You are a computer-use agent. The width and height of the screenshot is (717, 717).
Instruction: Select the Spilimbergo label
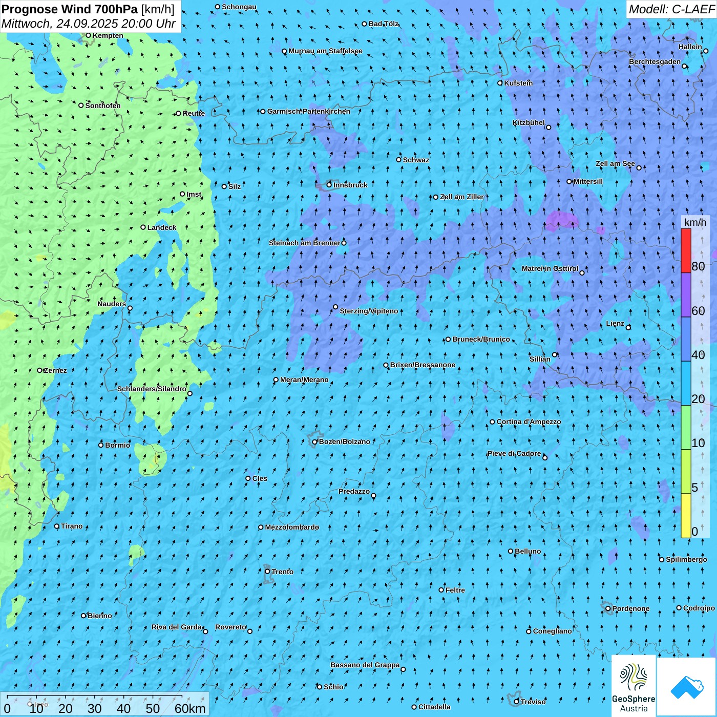686,559
